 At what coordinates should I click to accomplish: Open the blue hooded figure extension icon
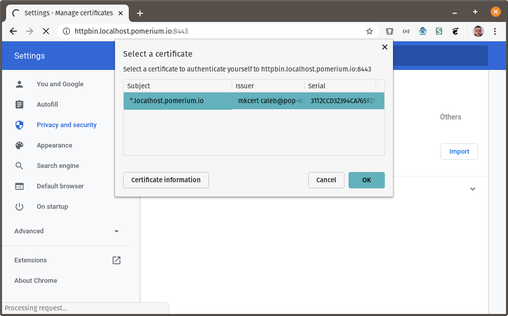coord(423,31)
